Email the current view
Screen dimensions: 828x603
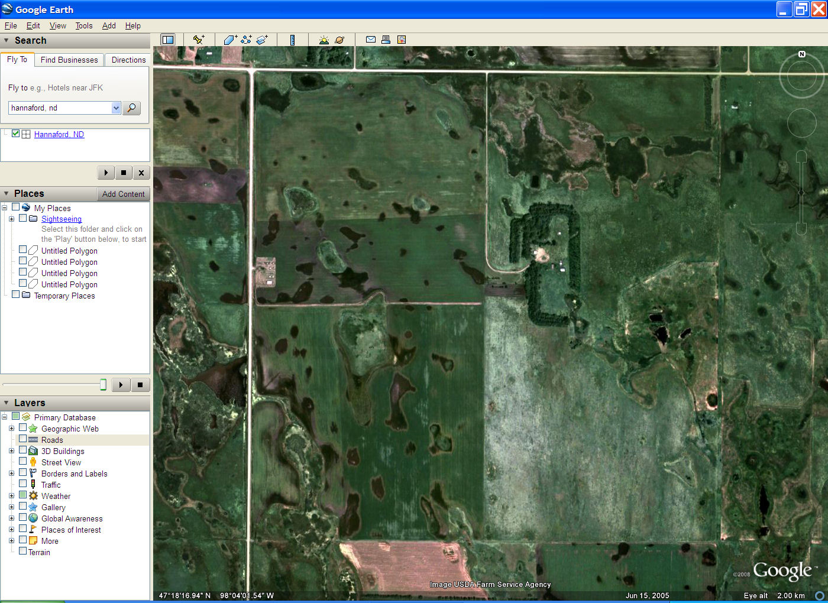371,40
